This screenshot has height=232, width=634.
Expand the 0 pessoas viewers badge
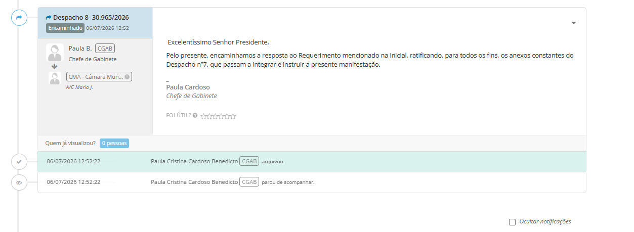tap(114, 143)
